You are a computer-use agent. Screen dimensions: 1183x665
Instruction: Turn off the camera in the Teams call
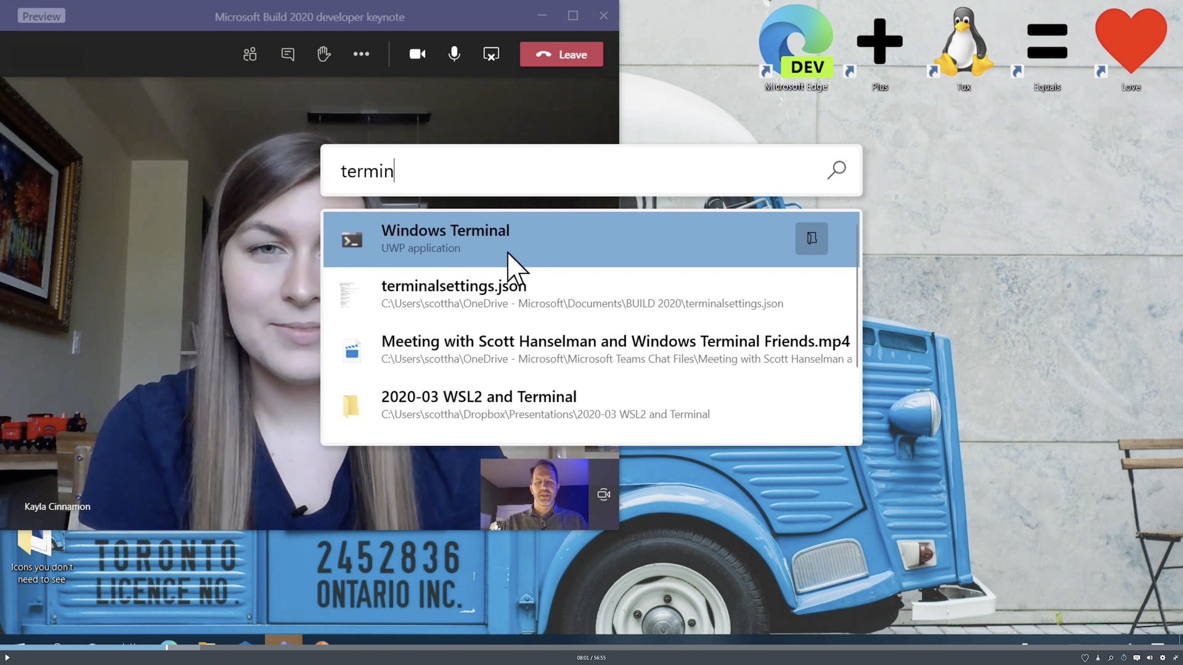click(x=417, y=54)
